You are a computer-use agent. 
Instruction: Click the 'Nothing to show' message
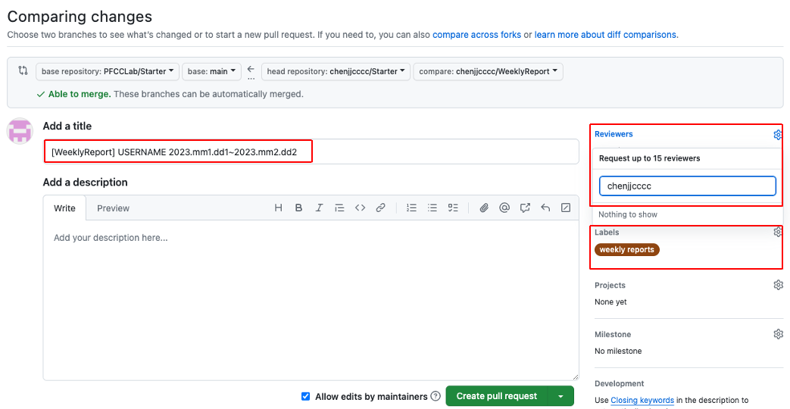(628, 214)
